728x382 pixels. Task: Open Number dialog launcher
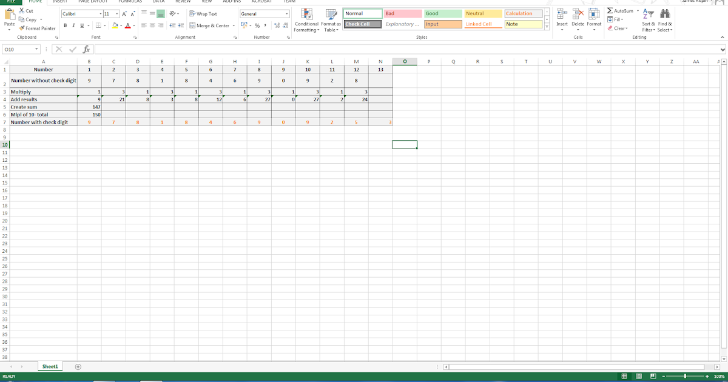coord(288,38)
